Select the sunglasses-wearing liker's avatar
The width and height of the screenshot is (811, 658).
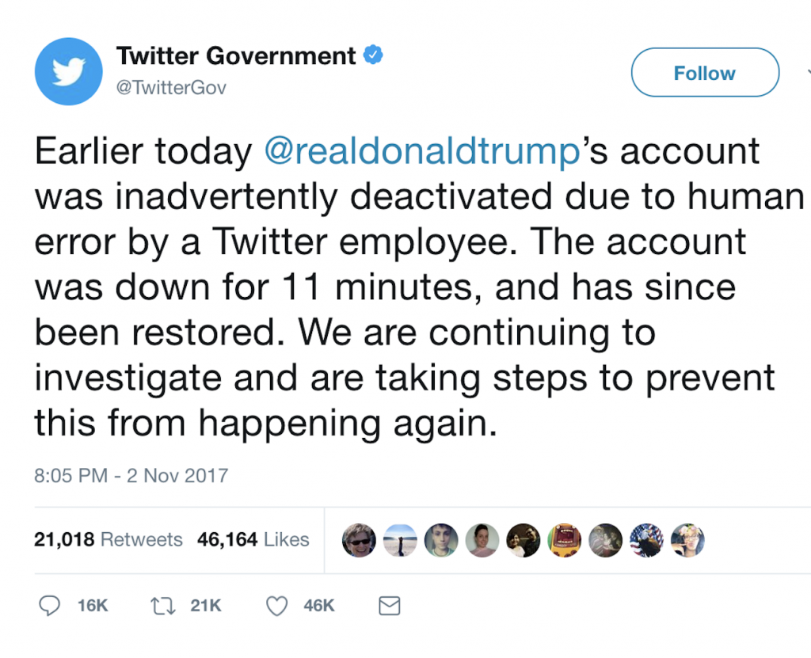click(359, 540)
